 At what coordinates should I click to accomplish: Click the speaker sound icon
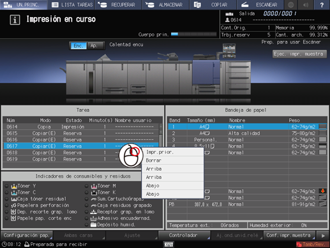(306, 4)
